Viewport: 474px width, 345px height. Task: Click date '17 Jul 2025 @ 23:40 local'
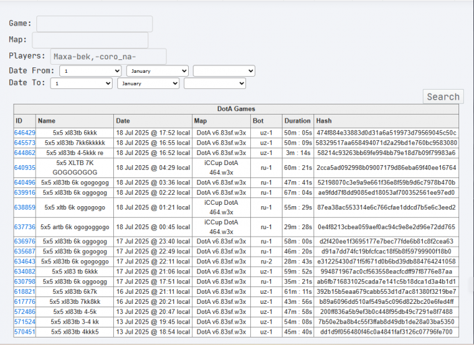(153, 241)
